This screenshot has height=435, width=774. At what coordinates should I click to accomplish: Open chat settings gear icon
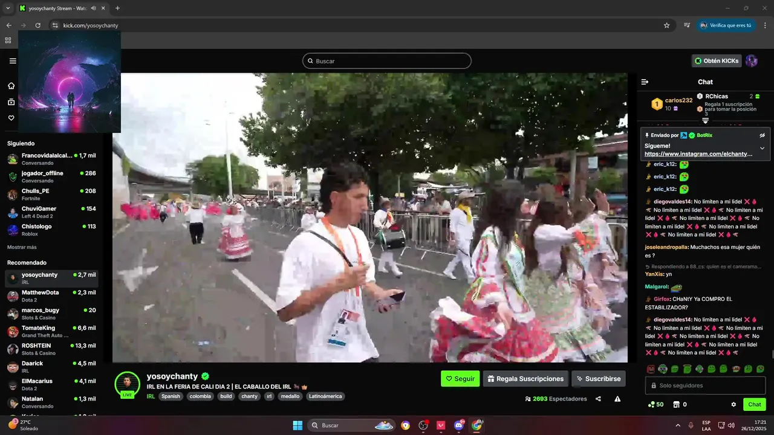click(x=733, y=405)
